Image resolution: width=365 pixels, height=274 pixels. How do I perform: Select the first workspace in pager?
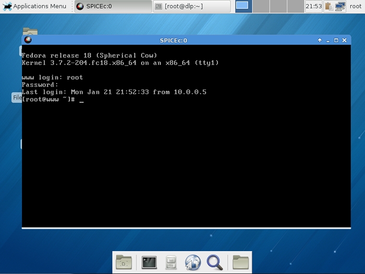tap(244, 6)
